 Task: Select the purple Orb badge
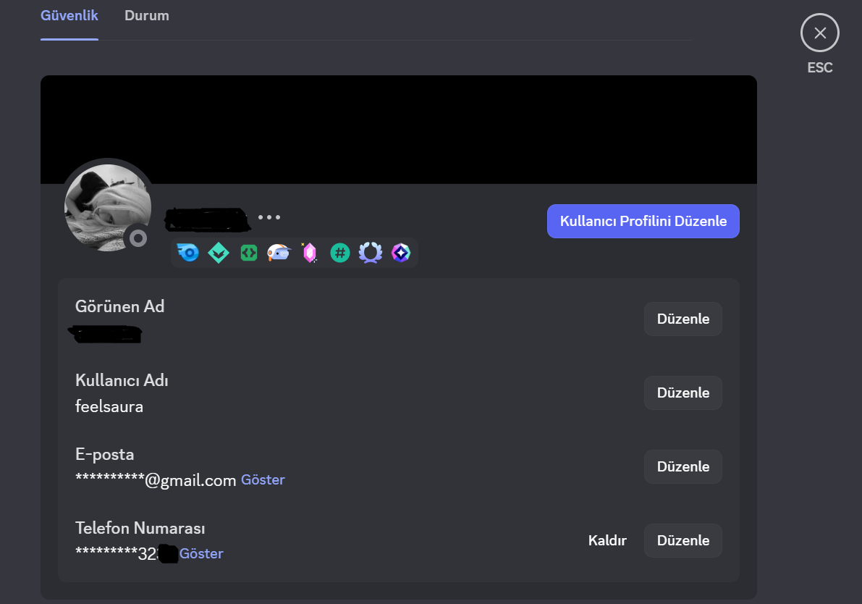coord(400,252)
